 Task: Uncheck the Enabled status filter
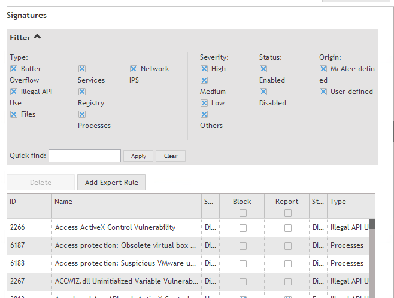tap(263, 69)
